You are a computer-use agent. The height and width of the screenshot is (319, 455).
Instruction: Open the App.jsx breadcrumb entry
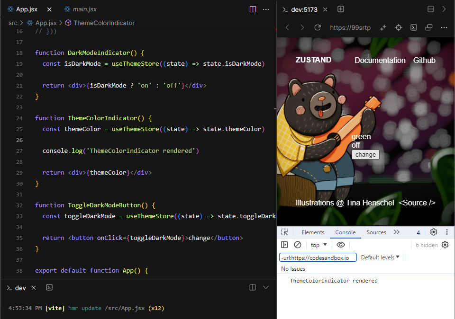(42, 23)
